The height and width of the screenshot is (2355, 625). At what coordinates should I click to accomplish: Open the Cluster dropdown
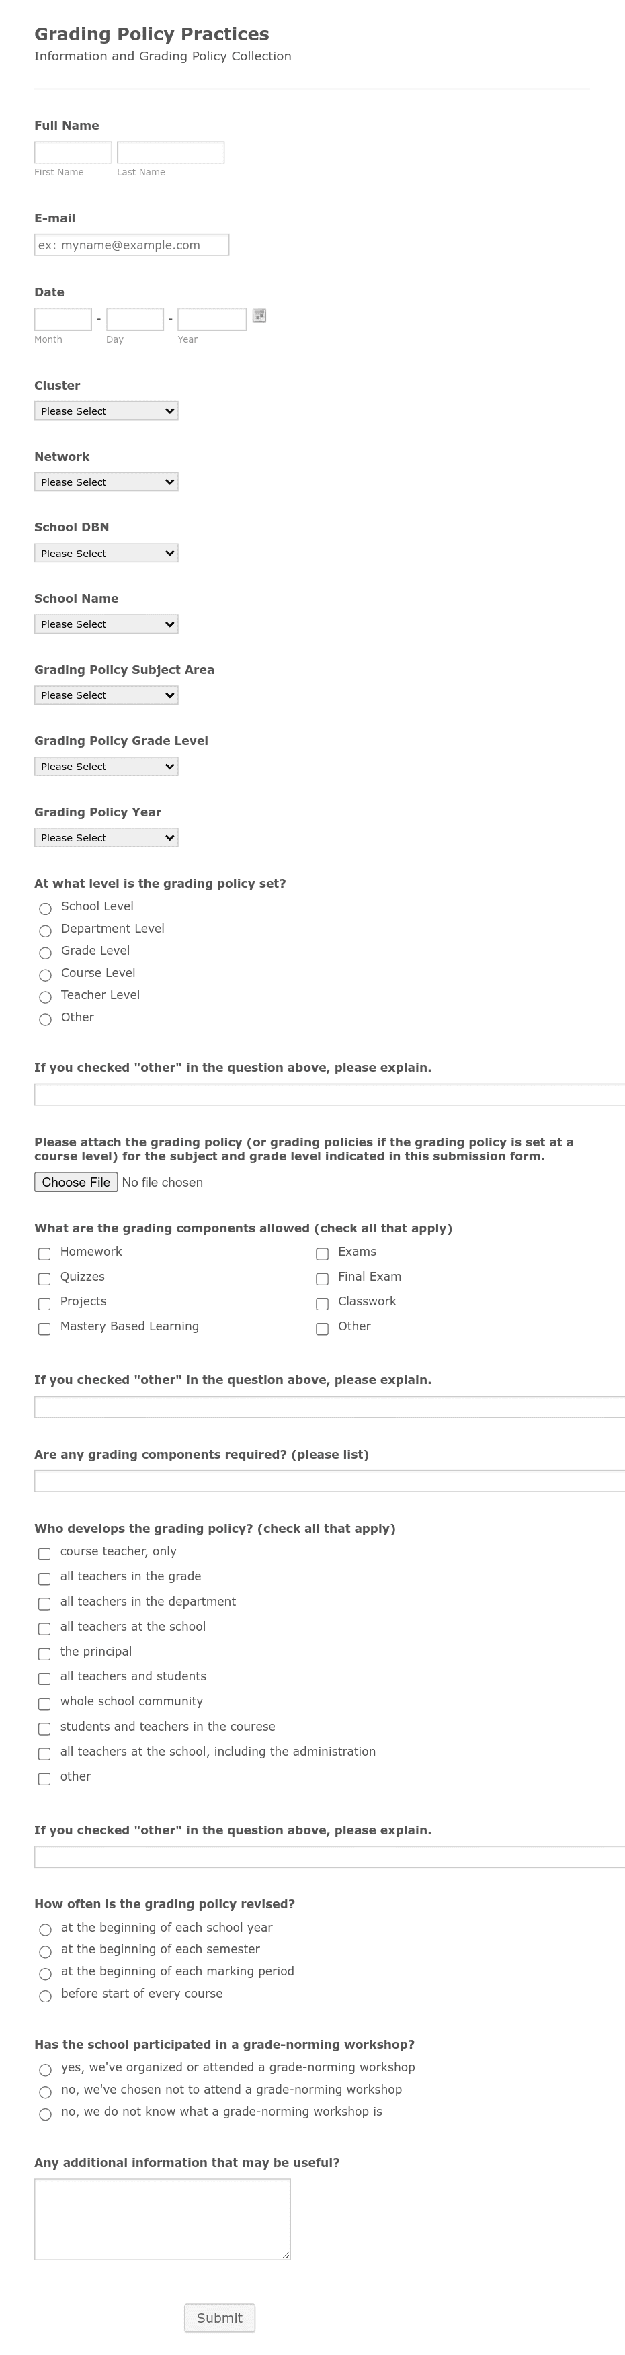click(105, 411)
